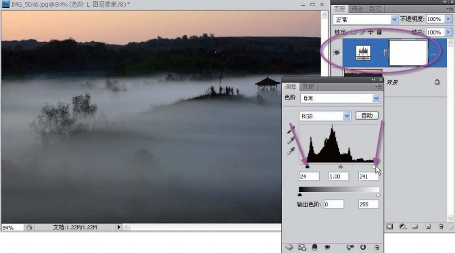Collapse the Adjustments panel with double arrow

click(x=373, y=80)
